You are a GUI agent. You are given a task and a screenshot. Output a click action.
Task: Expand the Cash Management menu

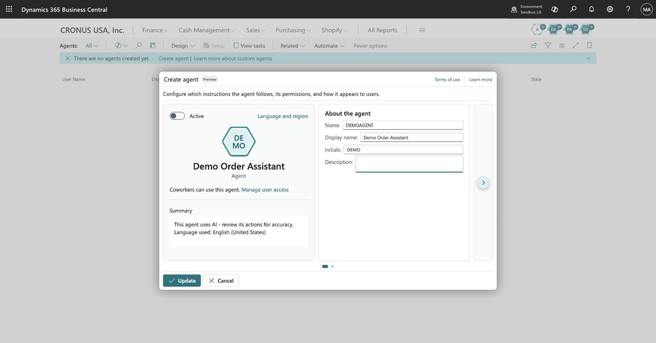point(207,30)
